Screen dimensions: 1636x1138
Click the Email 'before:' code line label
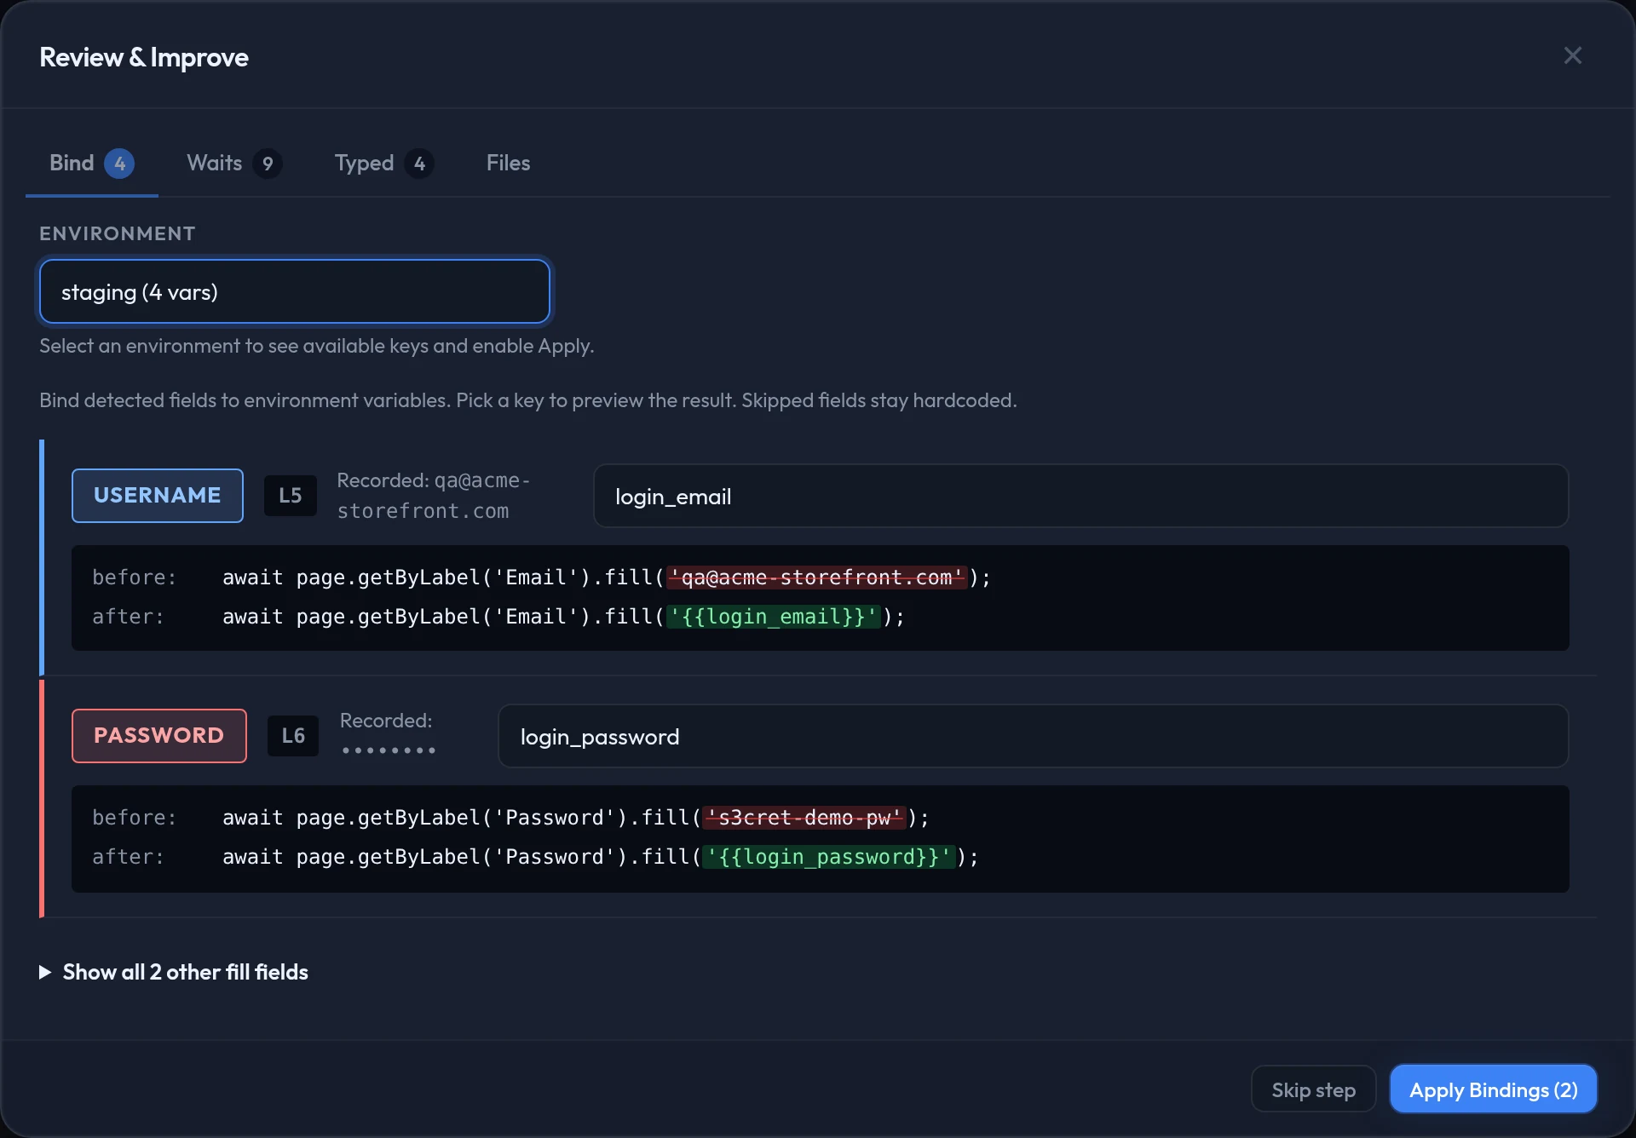135,578
